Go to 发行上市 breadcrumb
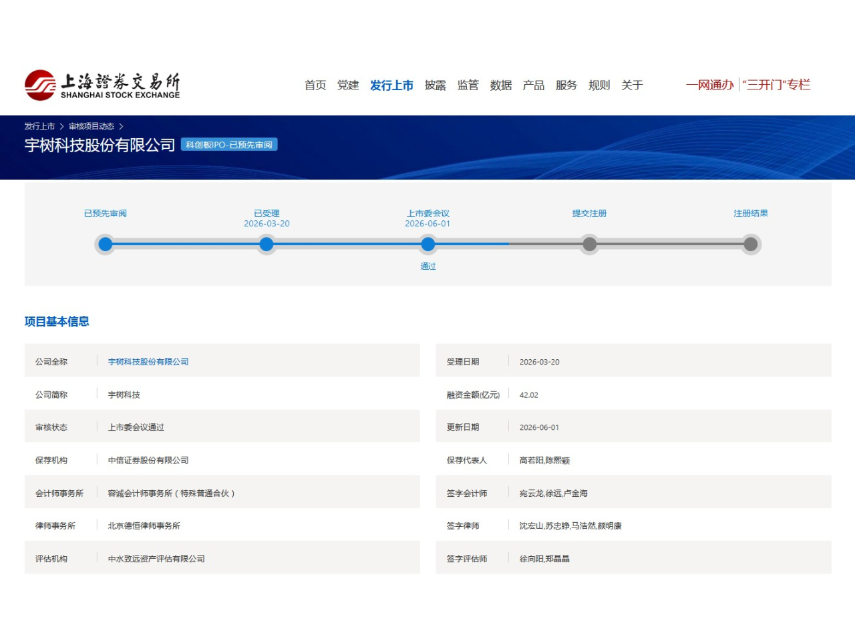Screen dimensions: 855x641 [x=39, y=126]
